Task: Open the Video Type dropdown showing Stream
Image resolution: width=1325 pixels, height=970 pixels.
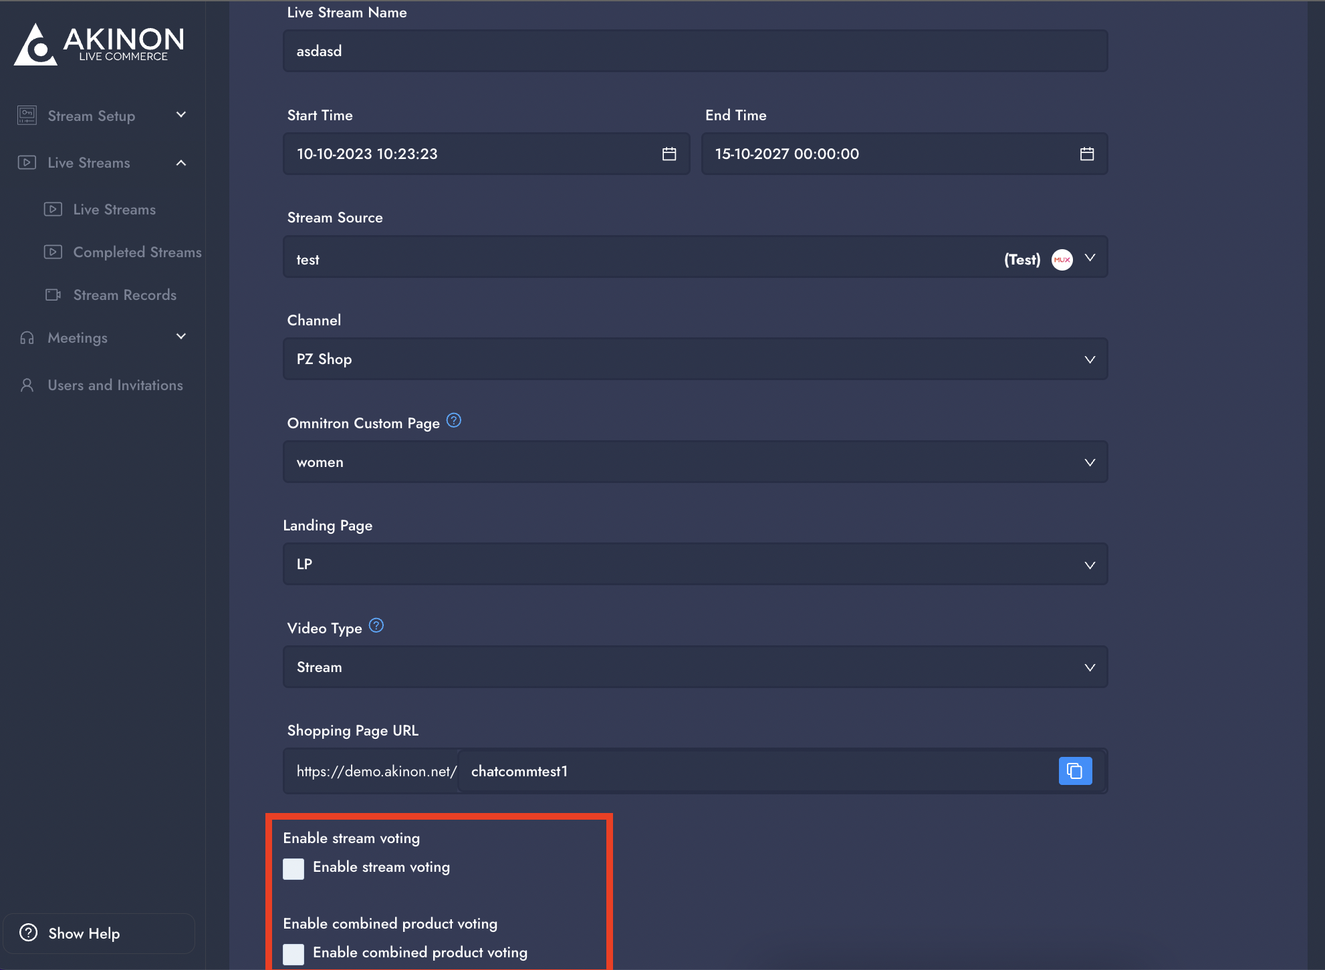Action: tap(695, 667)
